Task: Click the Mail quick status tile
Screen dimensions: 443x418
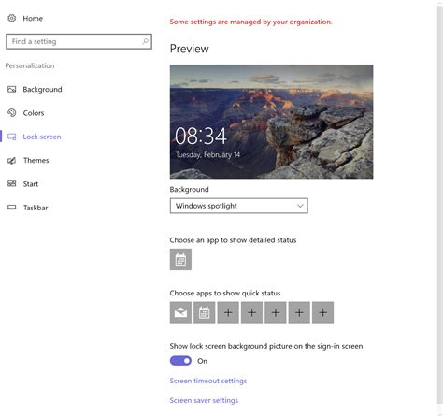Action: (180, 312)
